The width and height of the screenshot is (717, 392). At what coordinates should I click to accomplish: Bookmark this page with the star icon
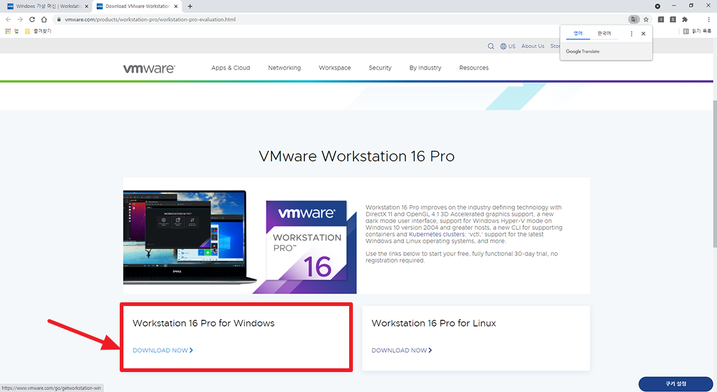[x=646, y=20]
